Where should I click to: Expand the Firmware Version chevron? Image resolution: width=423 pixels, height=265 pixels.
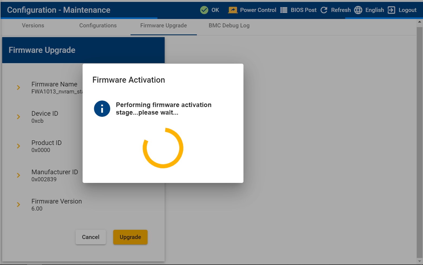pos(18,205)
